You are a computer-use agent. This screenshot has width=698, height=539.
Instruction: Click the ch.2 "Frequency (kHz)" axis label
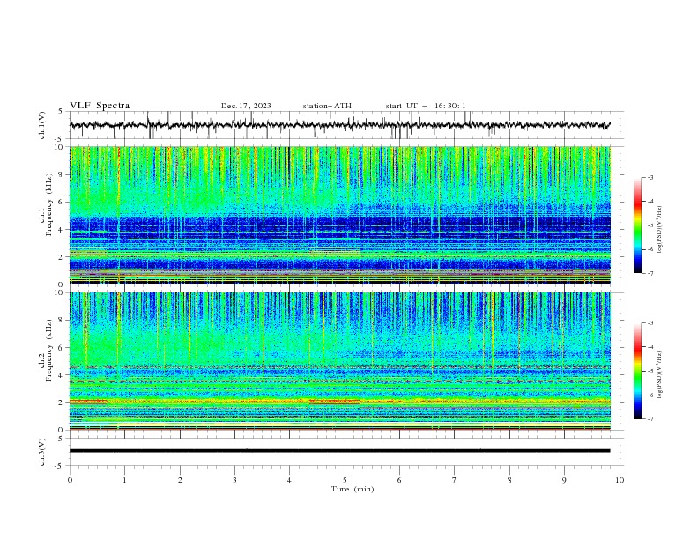pos(48,351)
